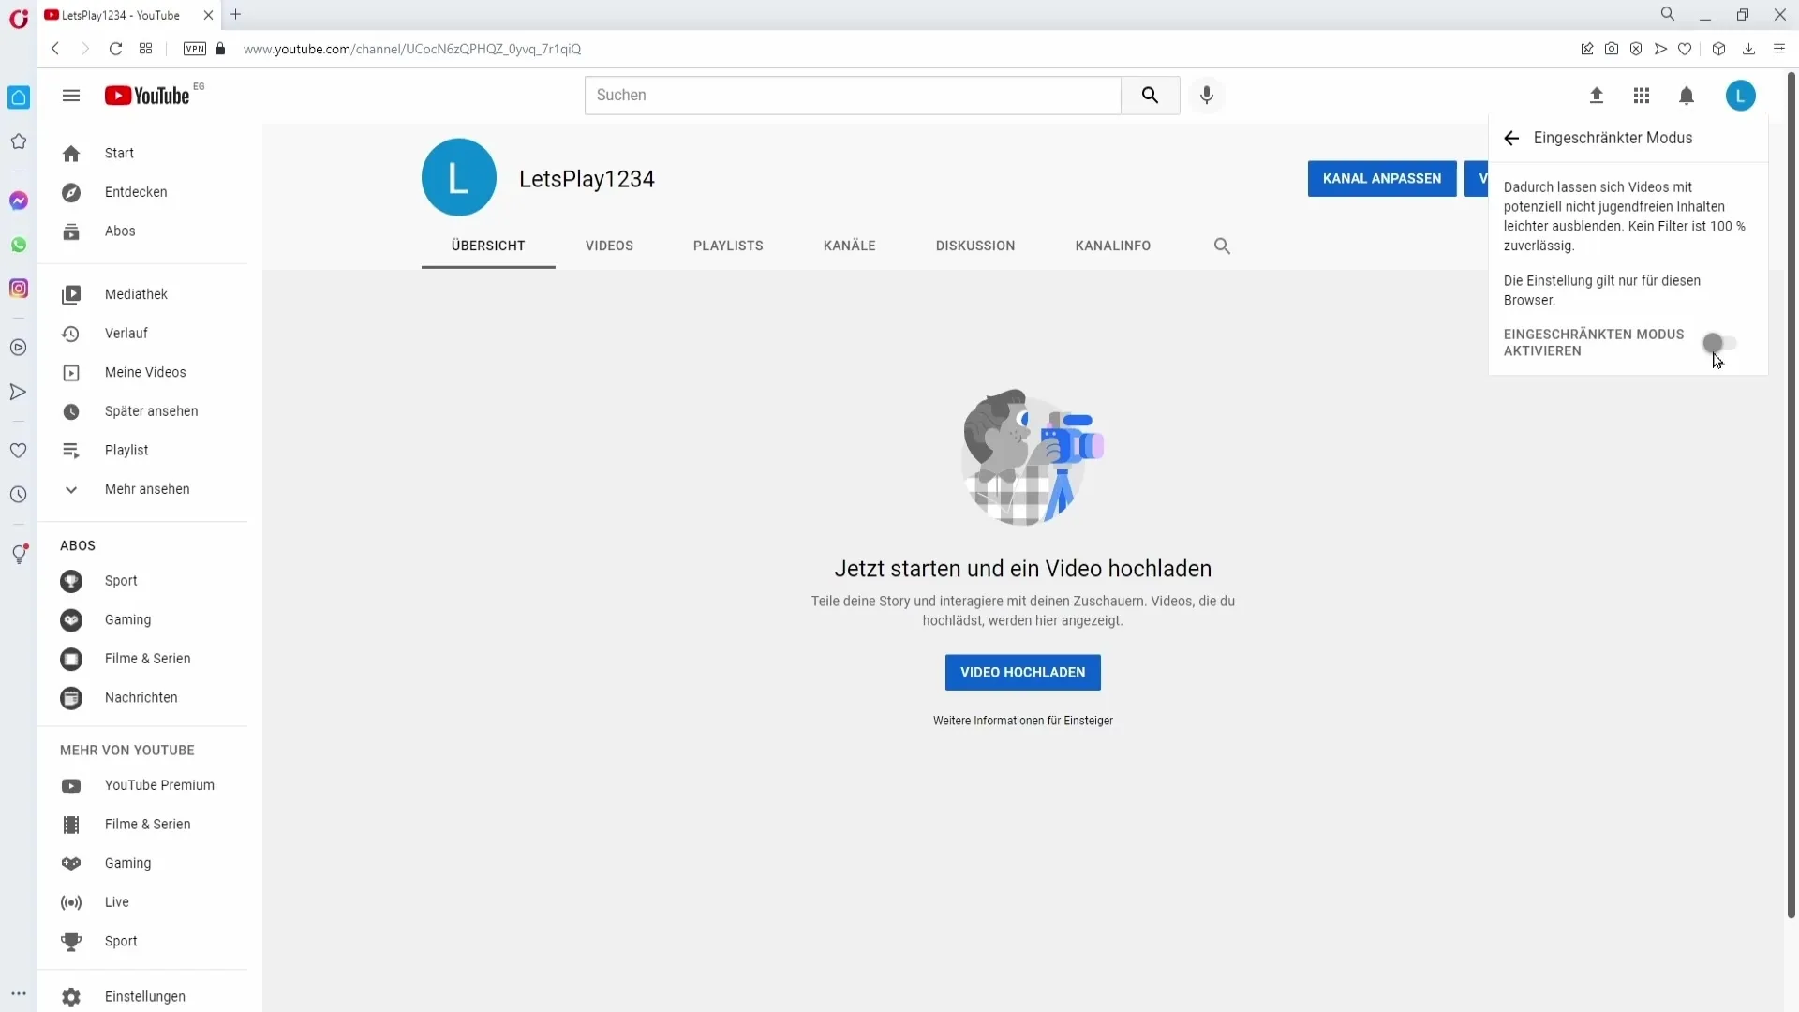Click the Später ansehen watch later icon
The width and height of the screenshot is (1799, 1012).
(70, 410)
